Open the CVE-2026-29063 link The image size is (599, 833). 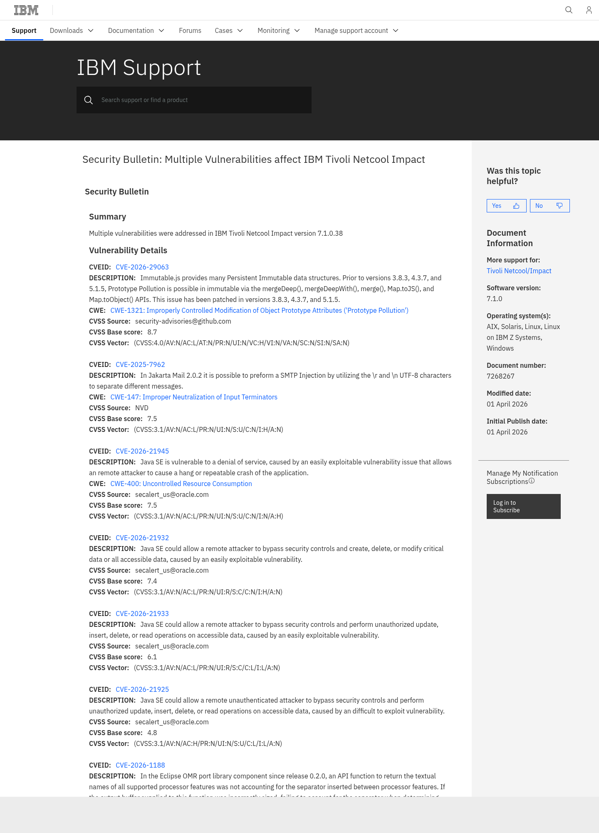click(x=142, y=267)
